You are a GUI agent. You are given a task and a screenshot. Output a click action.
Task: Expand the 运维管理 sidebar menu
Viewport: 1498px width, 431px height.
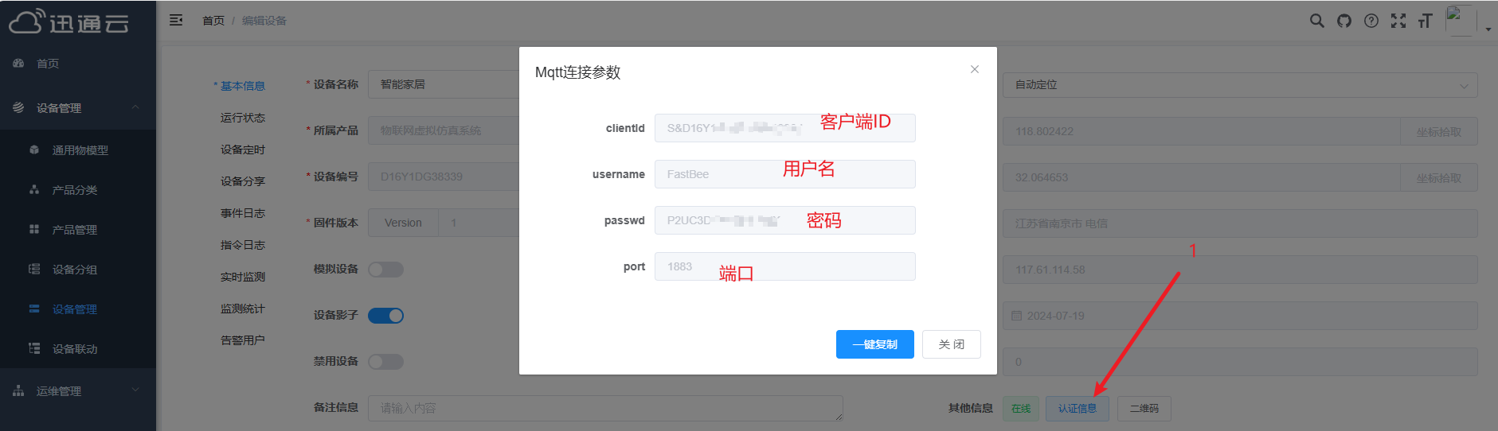coord(78,390)
